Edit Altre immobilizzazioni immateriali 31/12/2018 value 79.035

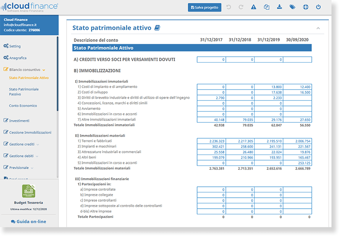click(x=240, y=120)
